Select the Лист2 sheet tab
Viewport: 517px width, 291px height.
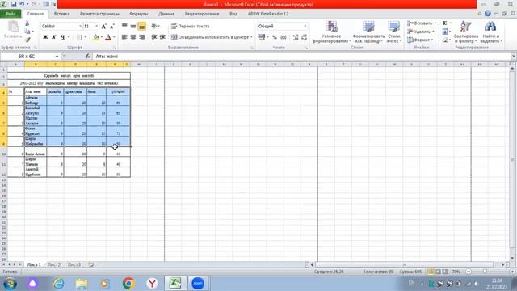click(x=54, y=264)
